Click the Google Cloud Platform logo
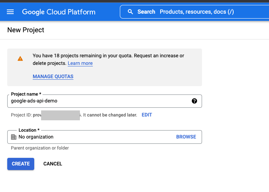Viewport: 269px width, 192px height. 59,12
